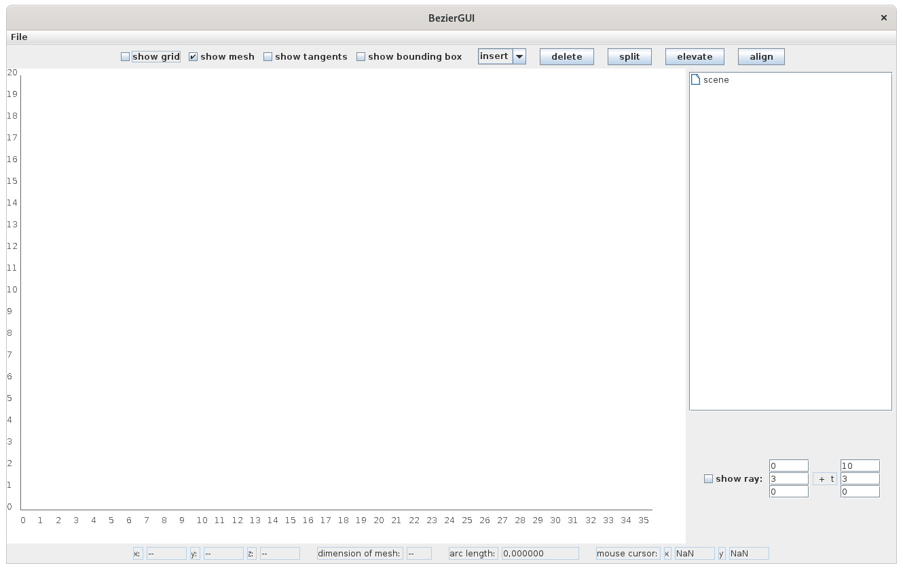Click the ray direction field containing 10

pos(860,466)
